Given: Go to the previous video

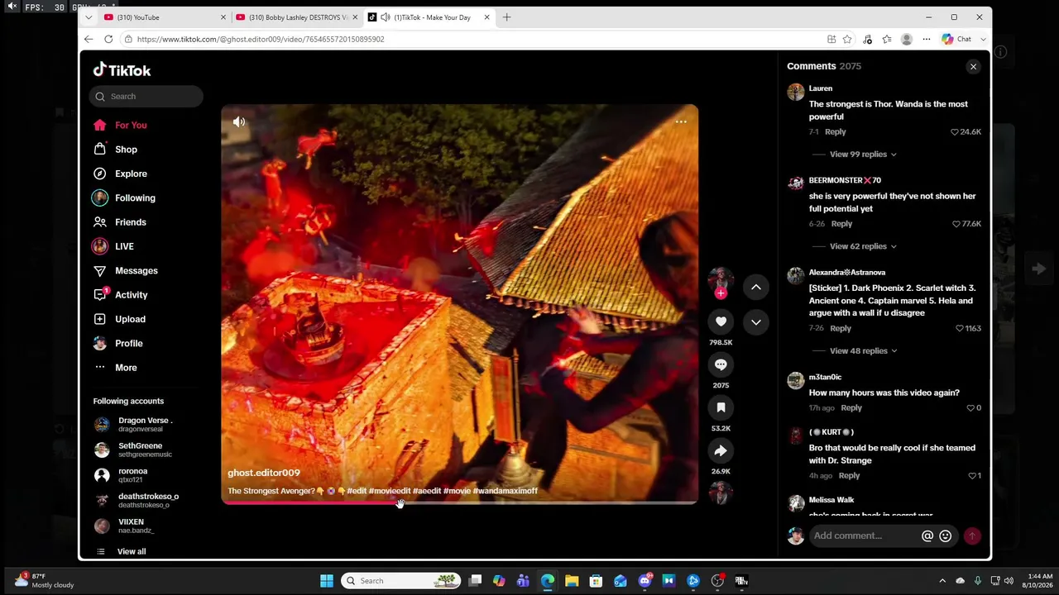Looking at the screenshot, I should pyautogui.click(x=756, y=287).
